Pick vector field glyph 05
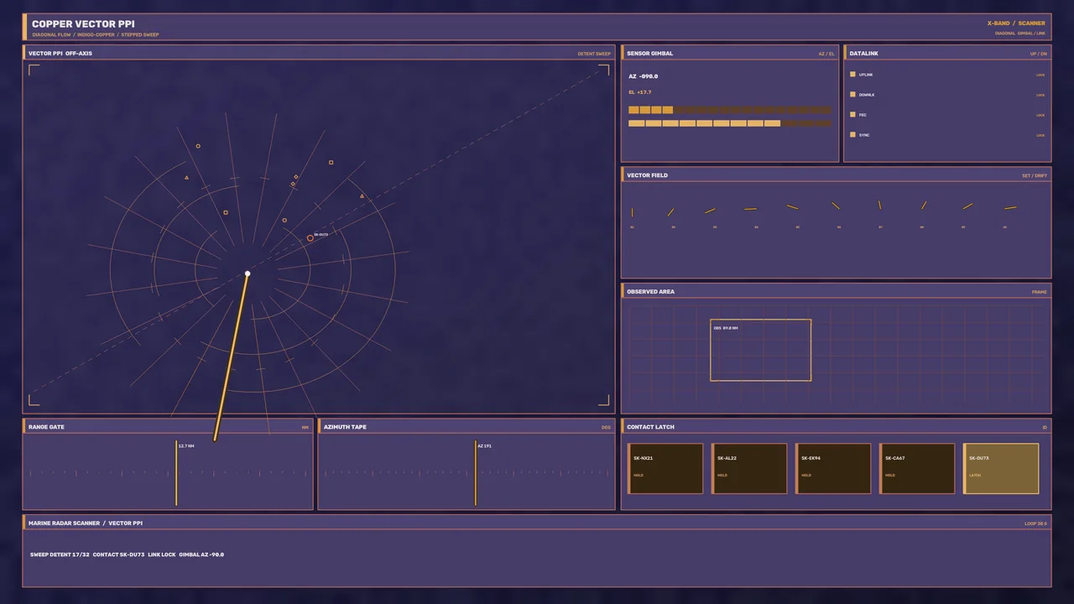 (792, 206)
